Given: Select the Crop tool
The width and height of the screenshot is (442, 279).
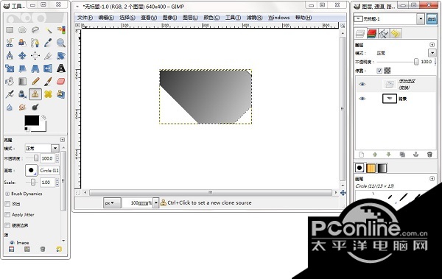Looking at the screenshot, I should coord(48,55).
